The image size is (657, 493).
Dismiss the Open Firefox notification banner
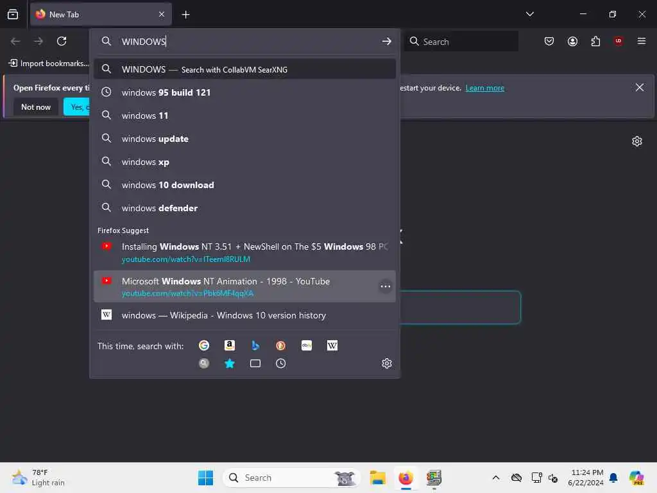tap(640, 87)
